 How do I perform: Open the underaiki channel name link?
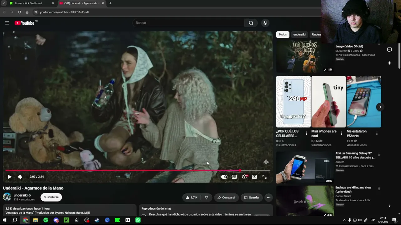point(21,195)
